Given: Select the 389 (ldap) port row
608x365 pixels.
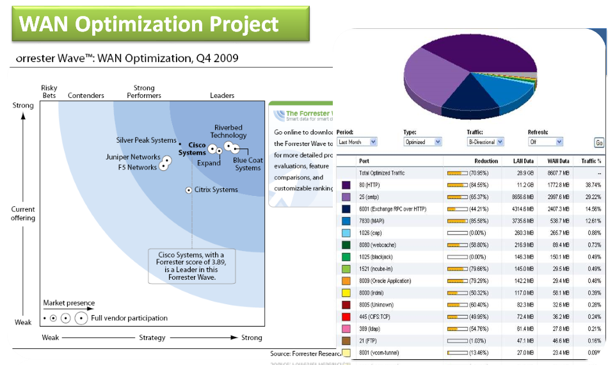Looking at the screenshot, I should [x=470, y=329].
